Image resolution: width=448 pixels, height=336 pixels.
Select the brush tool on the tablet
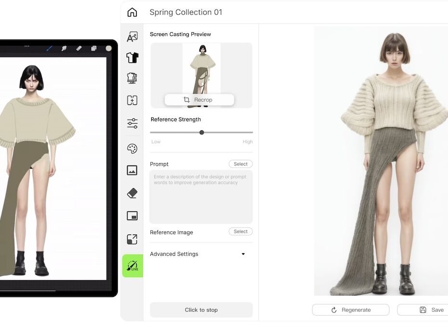click(49, 48)
